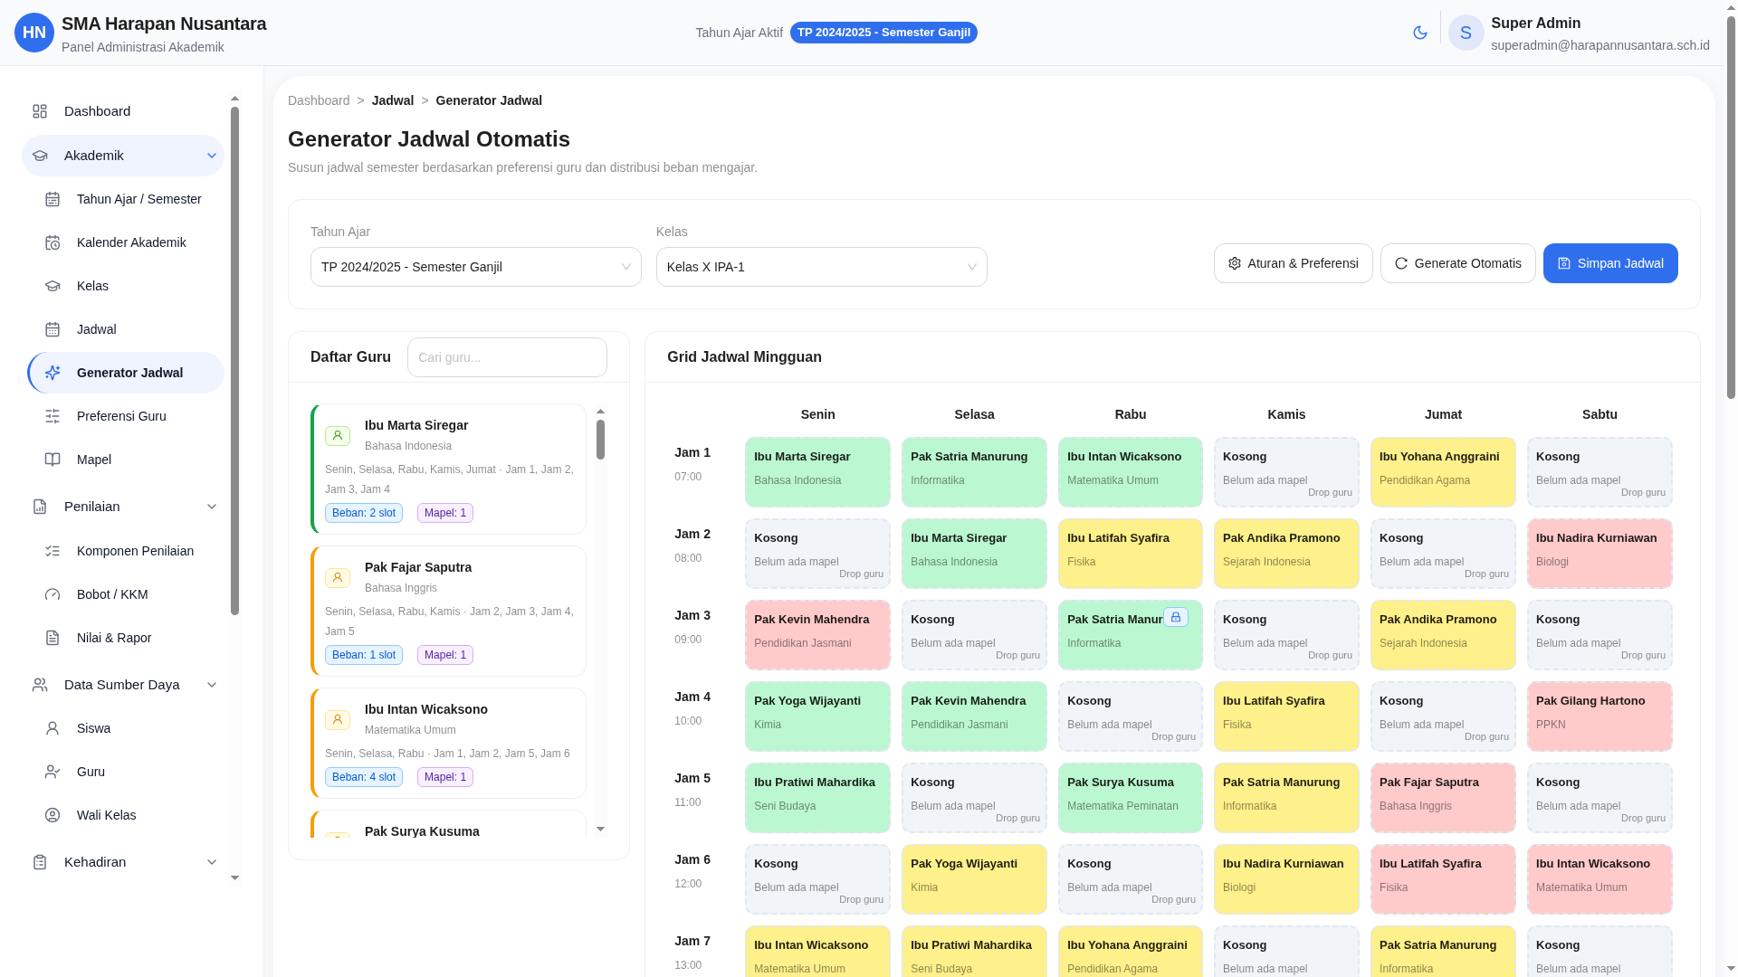Click the Preferensi Guru sliders icon
The width and height of the screenshot is (1738, 977).
tap(53, 416)
